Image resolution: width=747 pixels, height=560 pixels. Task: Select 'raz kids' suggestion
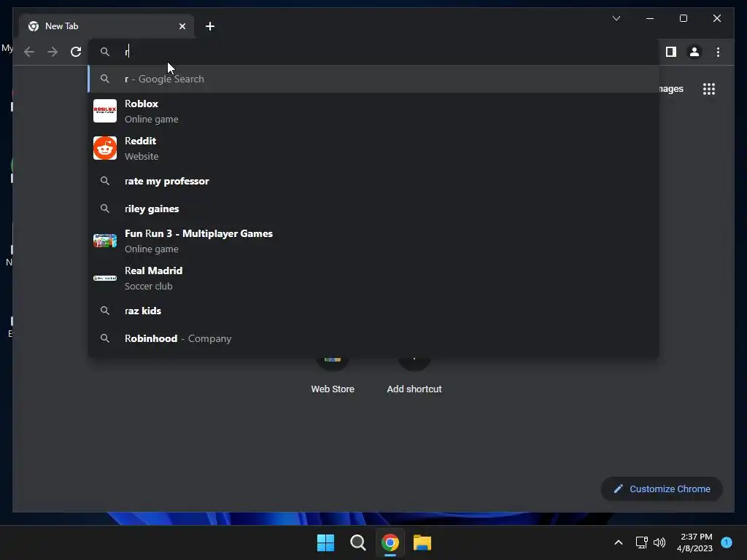(x=374, y=311)
